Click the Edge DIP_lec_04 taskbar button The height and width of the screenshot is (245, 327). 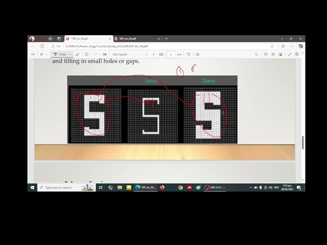(x=145, y=187)
